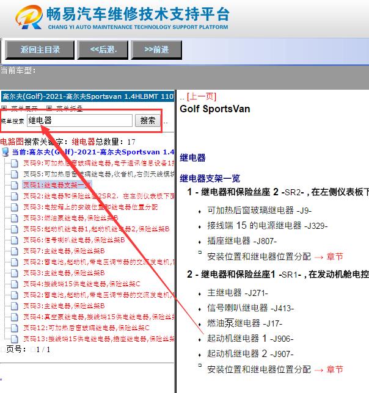
Task: Open result 页码4:真空泵继电器,接线端15供电继电器
Action: point(98,317)
